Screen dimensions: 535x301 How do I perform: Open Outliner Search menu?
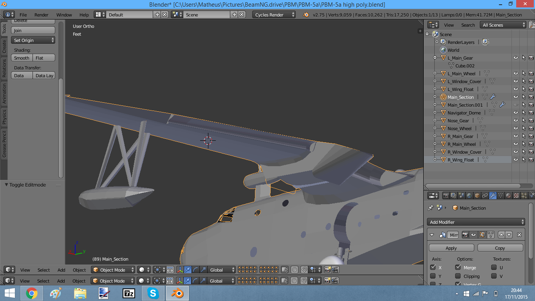(x=468, y=25)
